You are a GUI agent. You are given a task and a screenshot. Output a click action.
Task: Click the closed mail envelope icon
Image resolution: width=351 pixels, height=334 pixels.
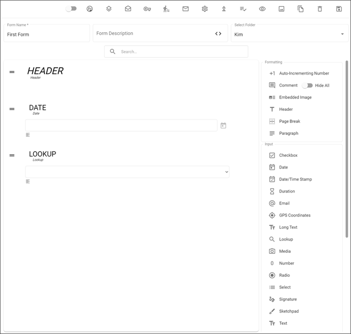pyautogui.click(x=186, y=9)
